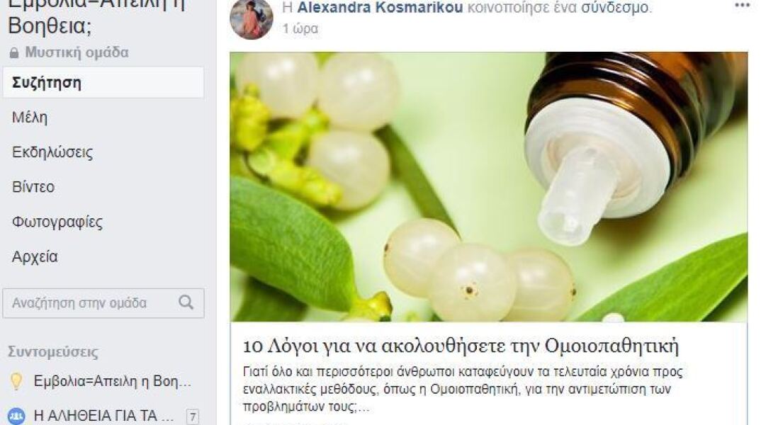
Task: Open Alexandra Kosmarikou's profile link
Action: [x=380, y=7]
